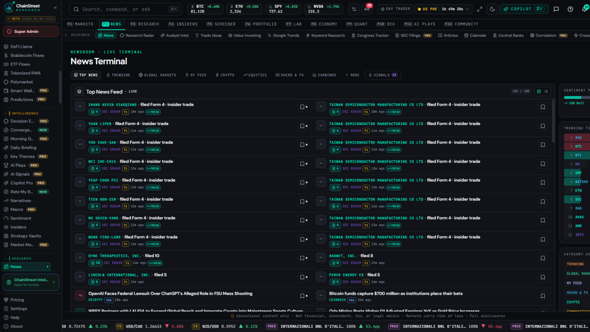Expand the MORE news categories menu

pos(353,75)
